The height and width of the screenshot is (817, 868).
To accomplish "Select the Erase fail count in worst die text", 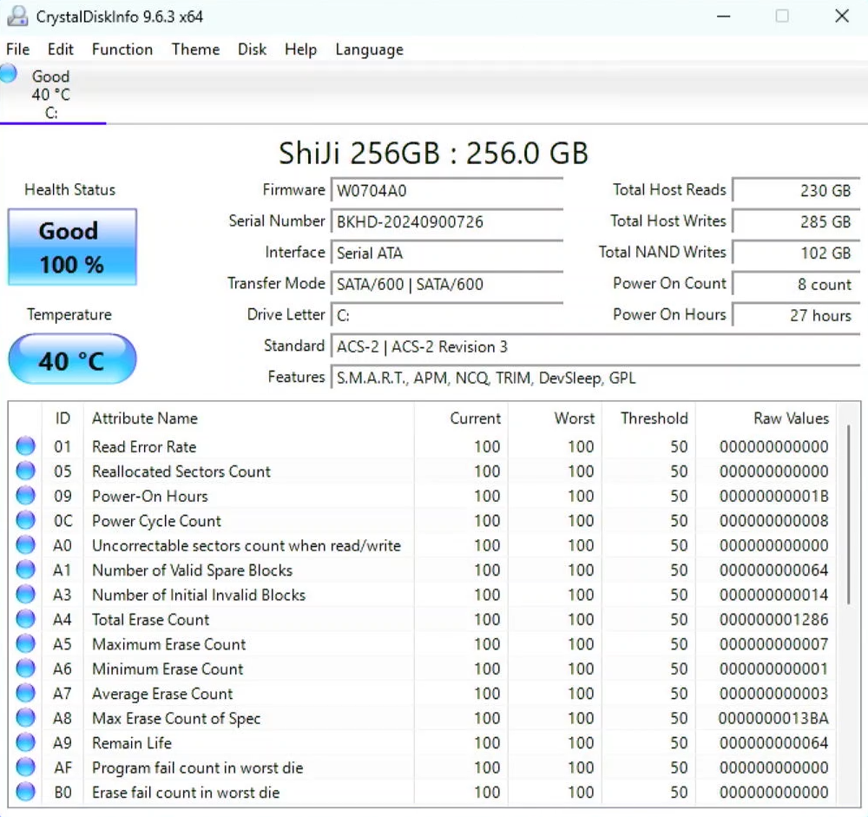I will [x=186, y=792].
